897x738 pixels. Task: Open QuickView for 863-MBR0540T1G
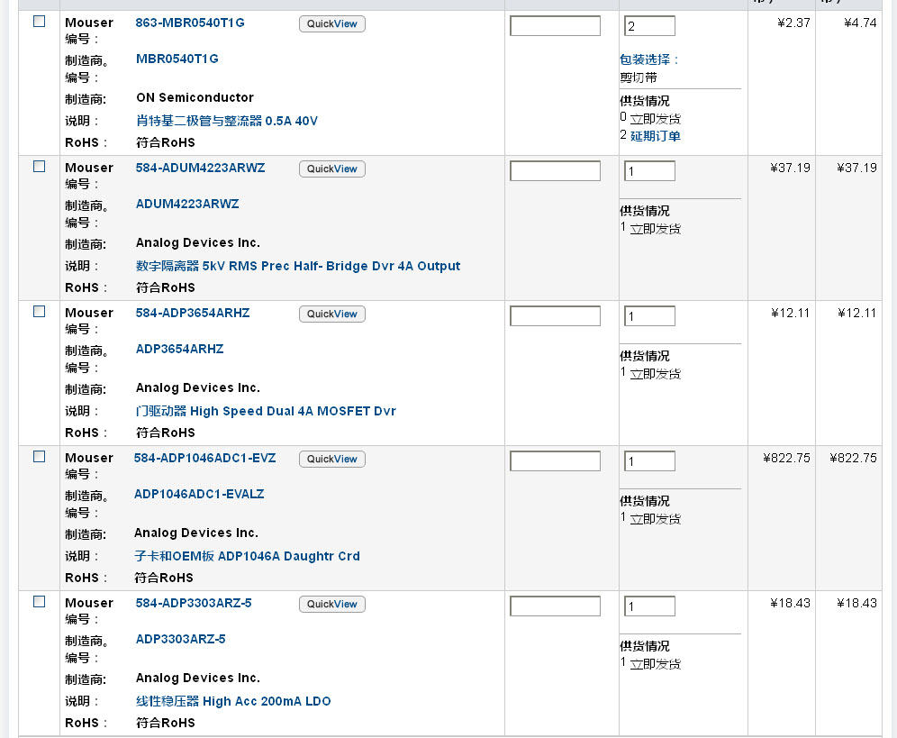click(331, 24)
